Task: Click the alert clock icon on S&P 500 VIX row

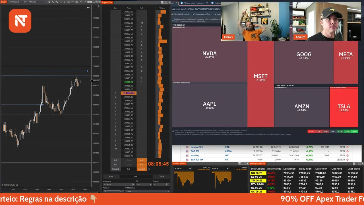Action: [x=347, y=160]
